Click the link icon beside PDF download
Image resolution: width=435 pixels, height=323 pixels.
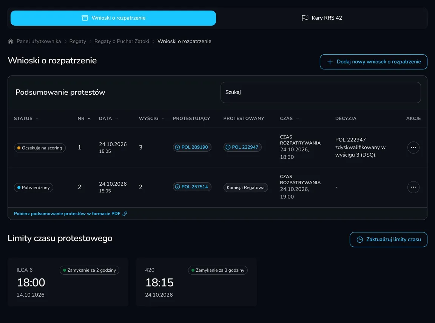point(125,214)
